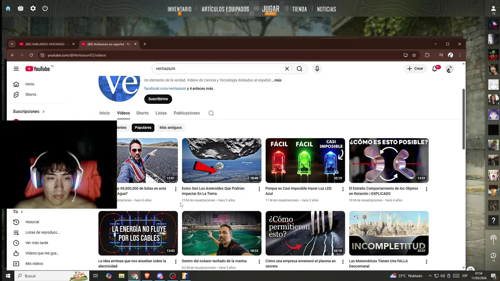Screen dimensions: 500x281
Task: Click the YouTube search magnifier button
Action: 299,69
